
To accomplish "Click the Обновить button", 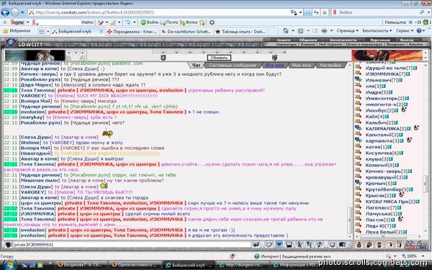I will (219, 58).
